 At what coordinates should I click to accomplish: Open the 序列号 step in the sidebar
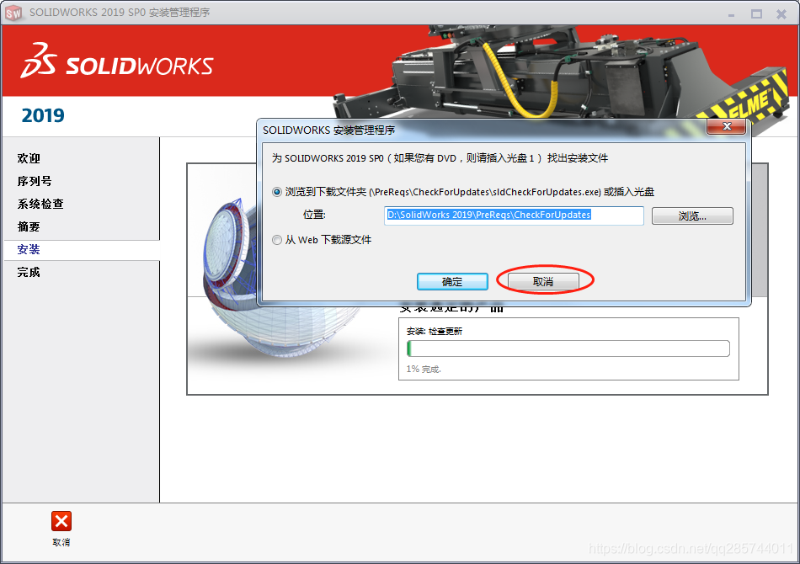pyautogui.click(x=35, y=182)
